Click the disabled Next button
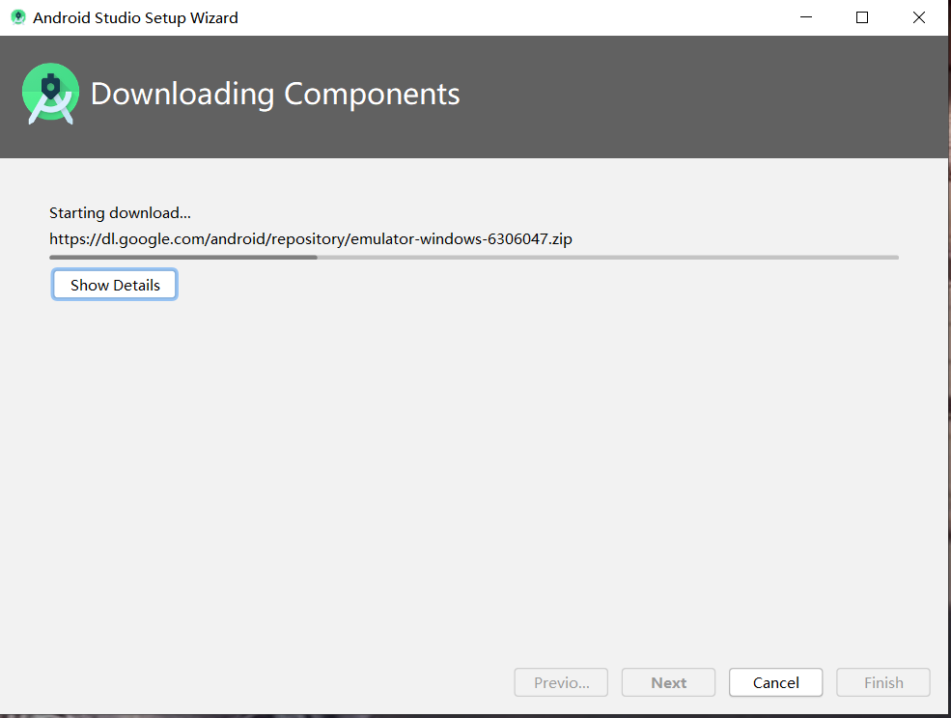The width and height of the screenshot is (951, 718). click(668, 682)
